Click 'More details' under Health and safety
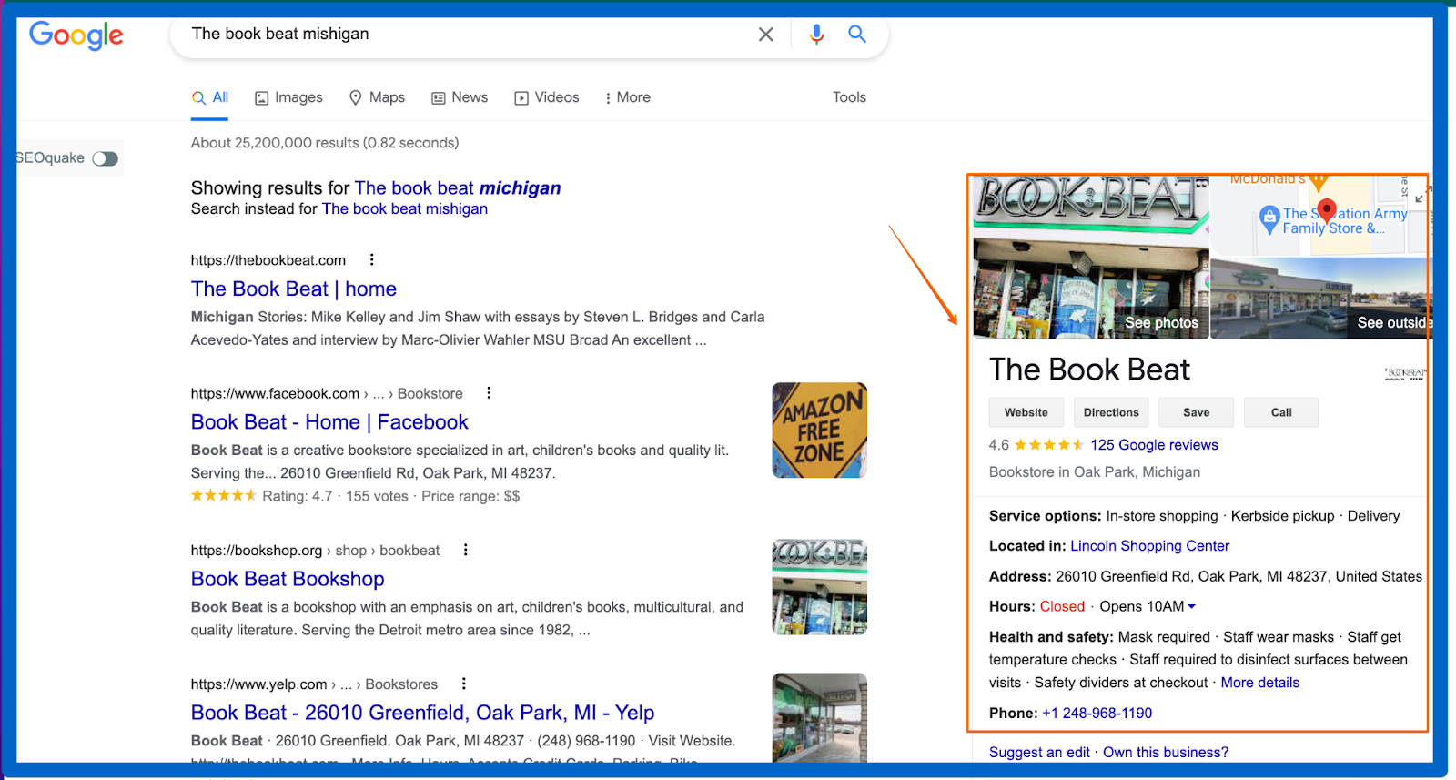This screenshot has width=1456, height=780. 1260,683
